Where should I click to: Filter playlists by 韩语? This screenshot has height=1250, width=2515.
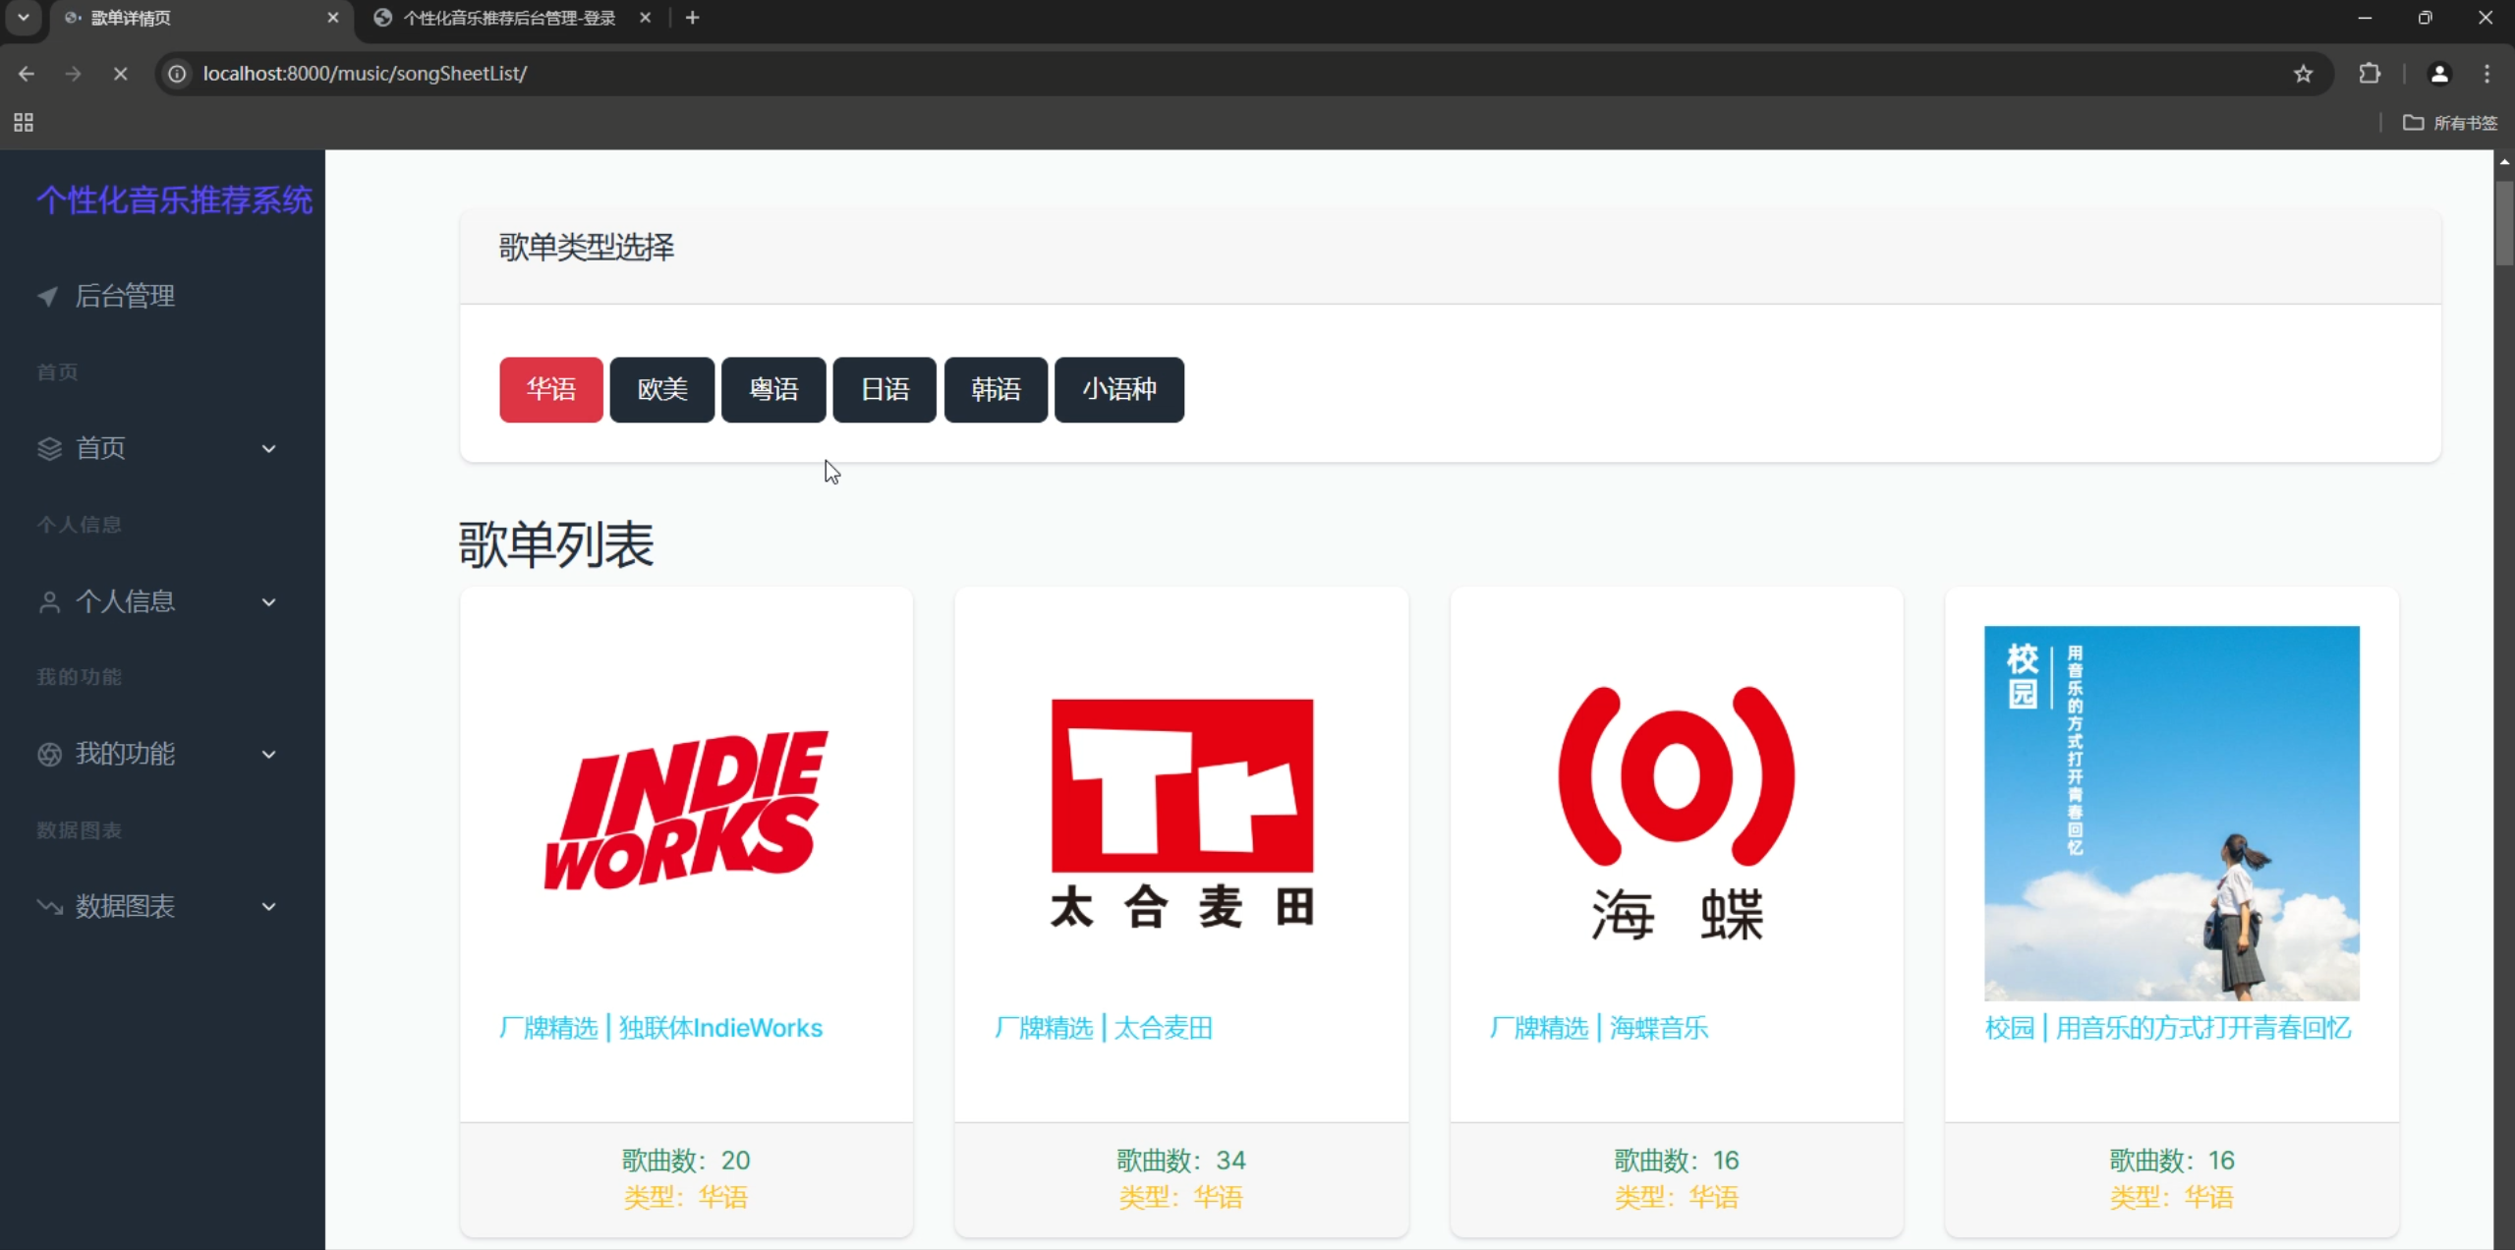click(996, 390)
